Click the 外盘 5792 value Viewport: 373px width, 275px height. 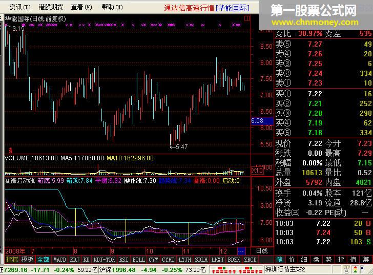click(314, 182)
